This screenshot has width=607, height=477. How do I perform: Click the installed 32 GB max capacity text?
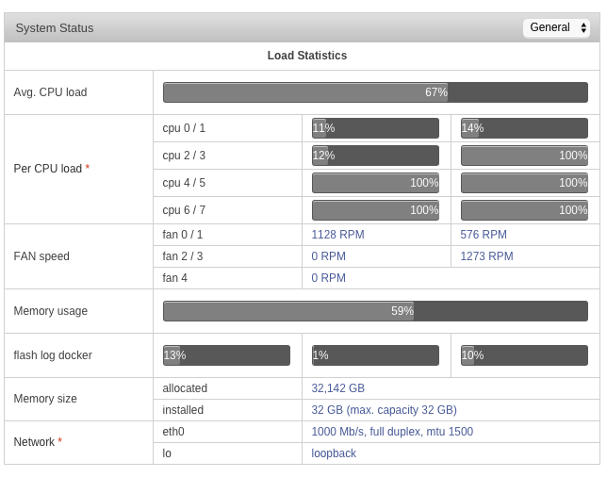tap(384, 410)
